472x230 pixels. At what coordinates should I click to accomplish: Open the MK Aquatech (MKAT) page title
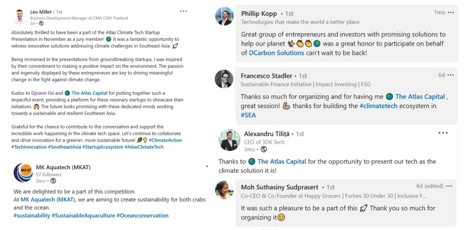(63, 167)
